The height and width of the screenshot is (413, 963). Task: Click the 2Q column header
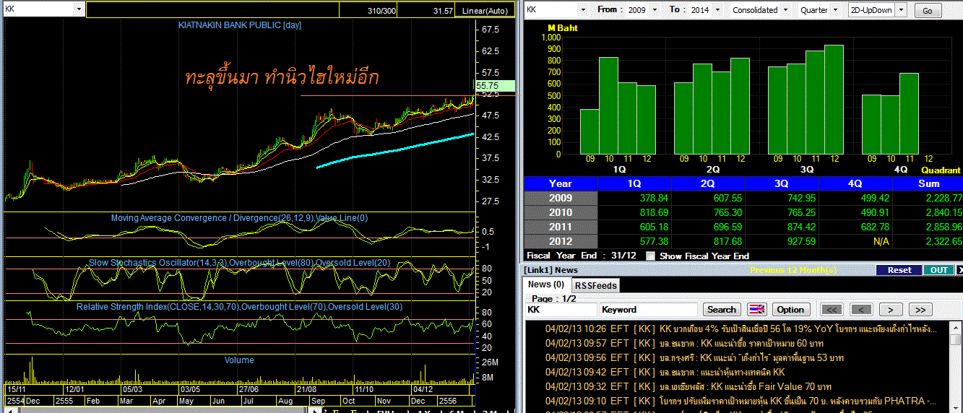click(708, 183)
